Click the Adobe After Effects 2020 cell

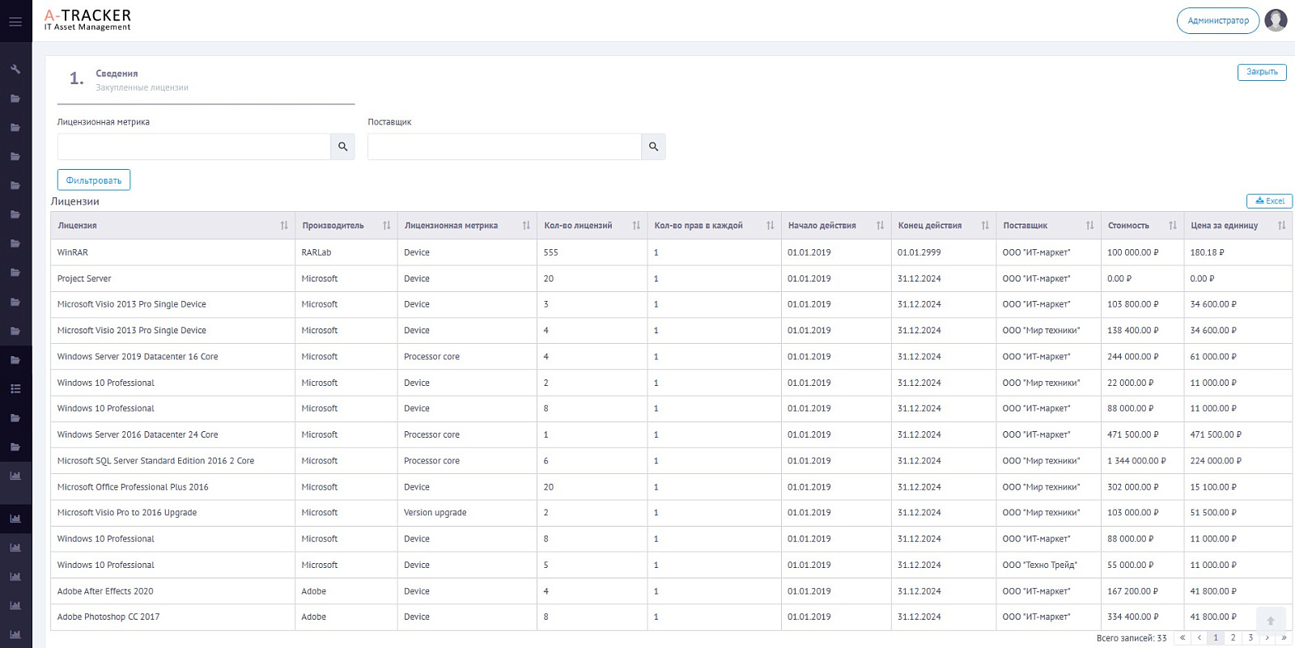(x=172, y=591)
